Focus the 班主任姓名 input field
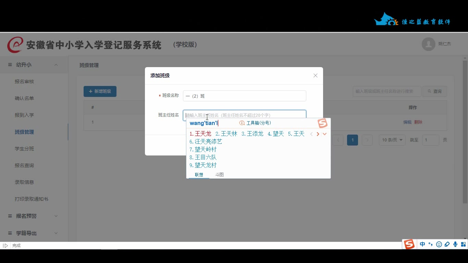Viewport: 468px width, 263px height. click(x=245, y=115)
